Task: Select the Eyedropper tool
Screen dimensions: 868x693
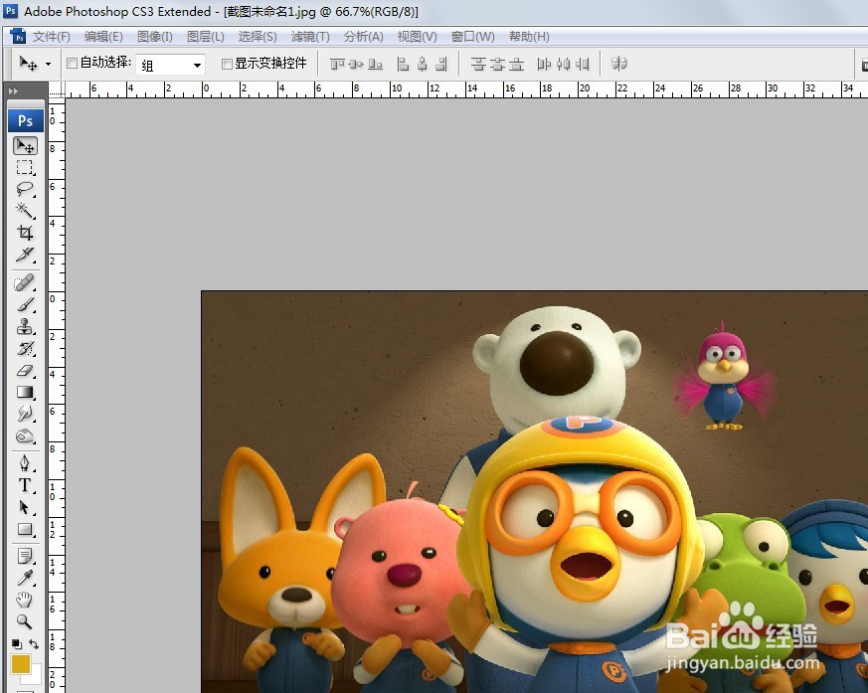Action: pos(26,578)
